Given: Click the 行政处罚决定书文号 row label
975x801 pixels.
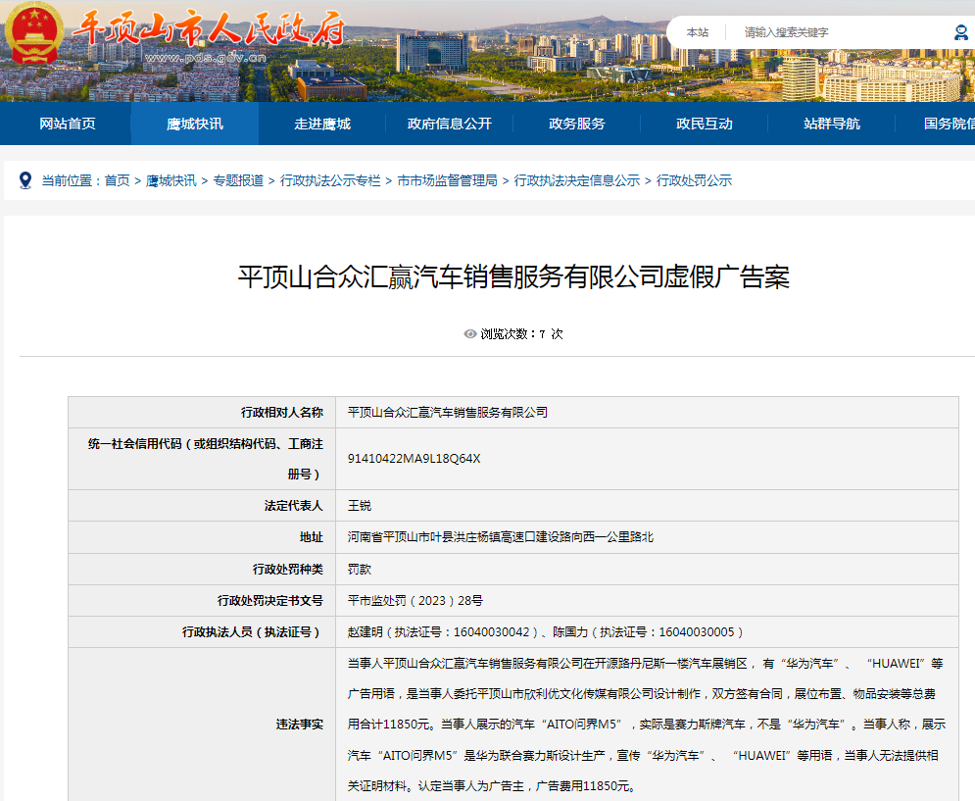Looking at the screenshot, I should click(270, 601).
